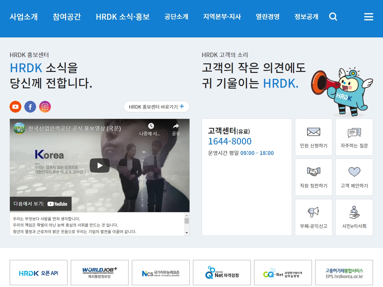Select 직원 칭찬하기 handshake tile
Screen dimensions: 383x287
click(x=314, y=177)
